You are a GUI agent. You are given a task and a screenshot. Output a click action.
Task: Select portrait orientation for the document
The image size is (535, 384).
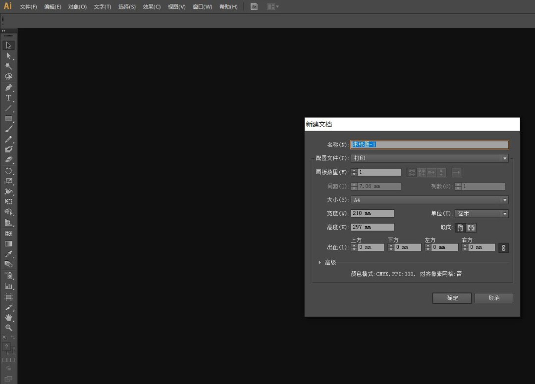click(460, 228)
